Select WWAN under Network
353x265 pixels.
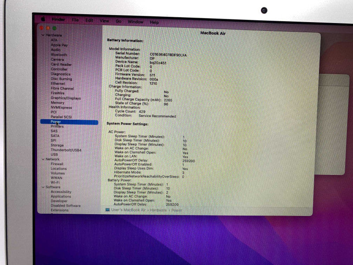tap(56, 178)
